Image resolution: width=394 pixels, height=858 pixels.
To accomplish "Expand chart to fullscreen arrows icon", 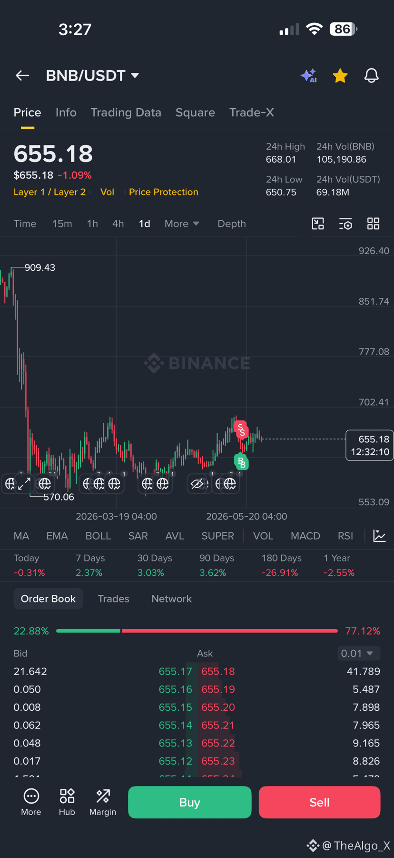I will click(x=24, y=484).
